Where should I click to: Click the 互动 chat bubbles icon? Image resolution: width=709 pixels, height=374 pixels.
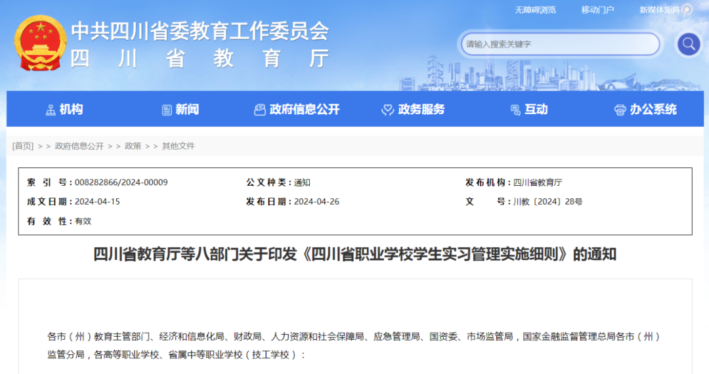coord(515,110)
